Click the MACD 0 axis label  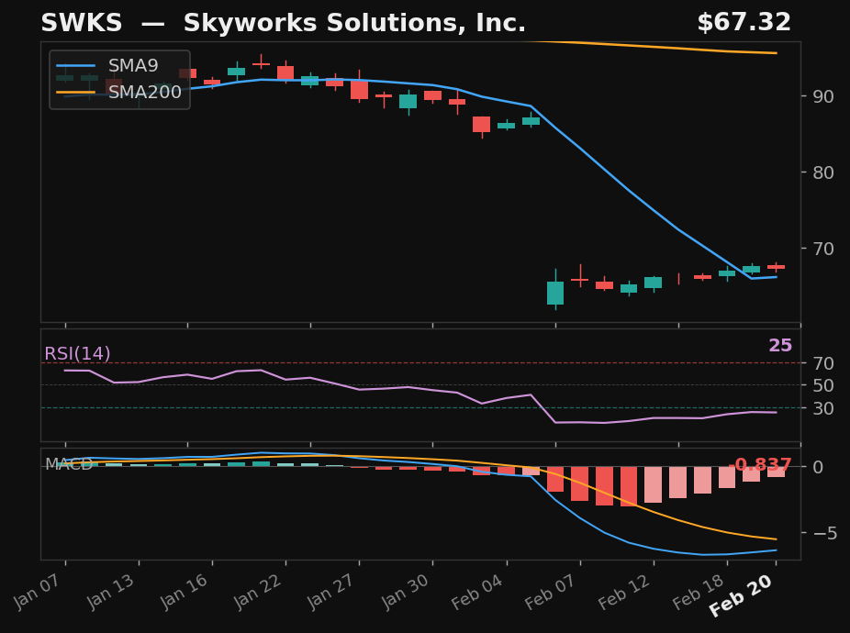(818, 467)
